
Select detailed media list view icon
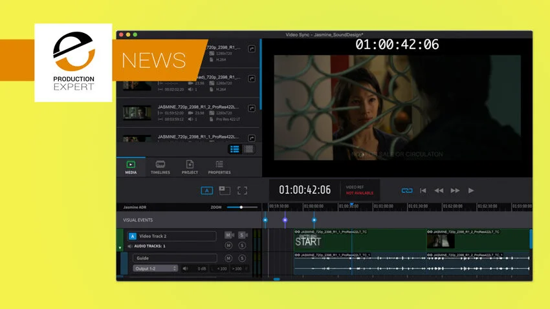point(235,149)
